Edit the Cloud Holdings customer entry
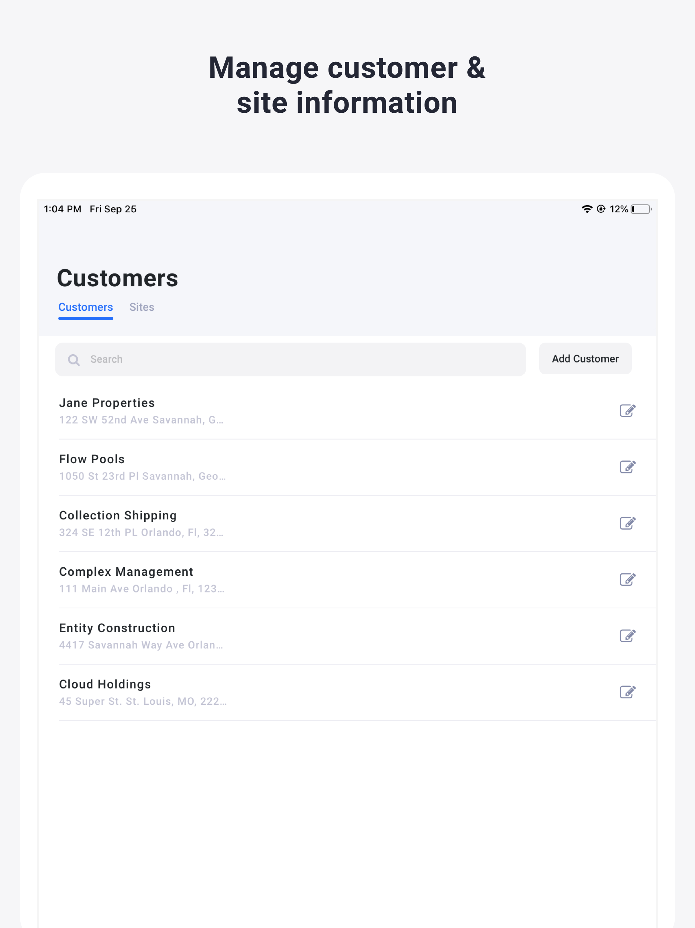Viewport: 695px width, 928px height. tap(627, 692)
